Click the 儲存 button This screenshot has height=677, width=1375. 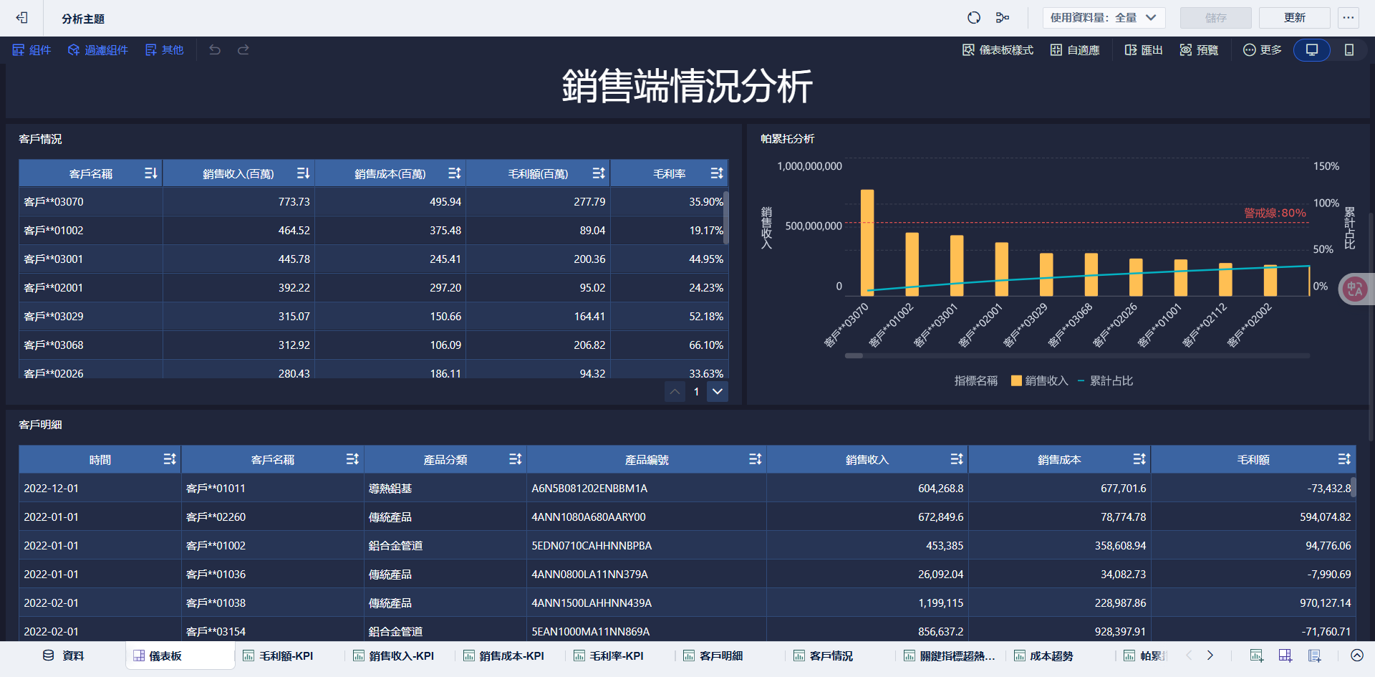[1216, 18]
